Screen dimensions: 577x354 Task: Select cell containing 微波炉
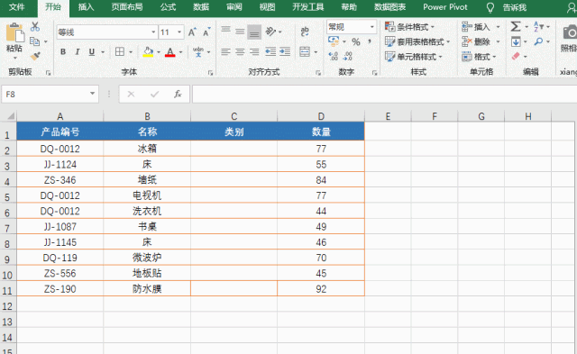click(147, 258)
